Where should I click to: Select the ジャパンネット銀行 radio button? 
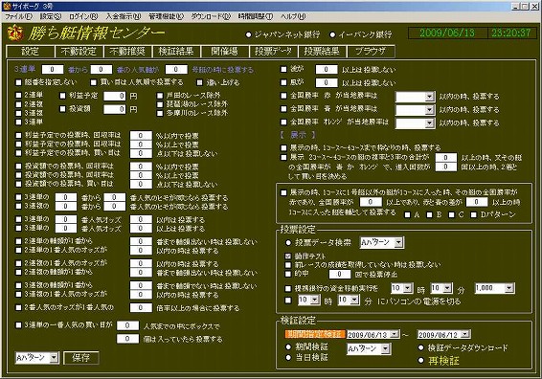(x=248, y=34)
